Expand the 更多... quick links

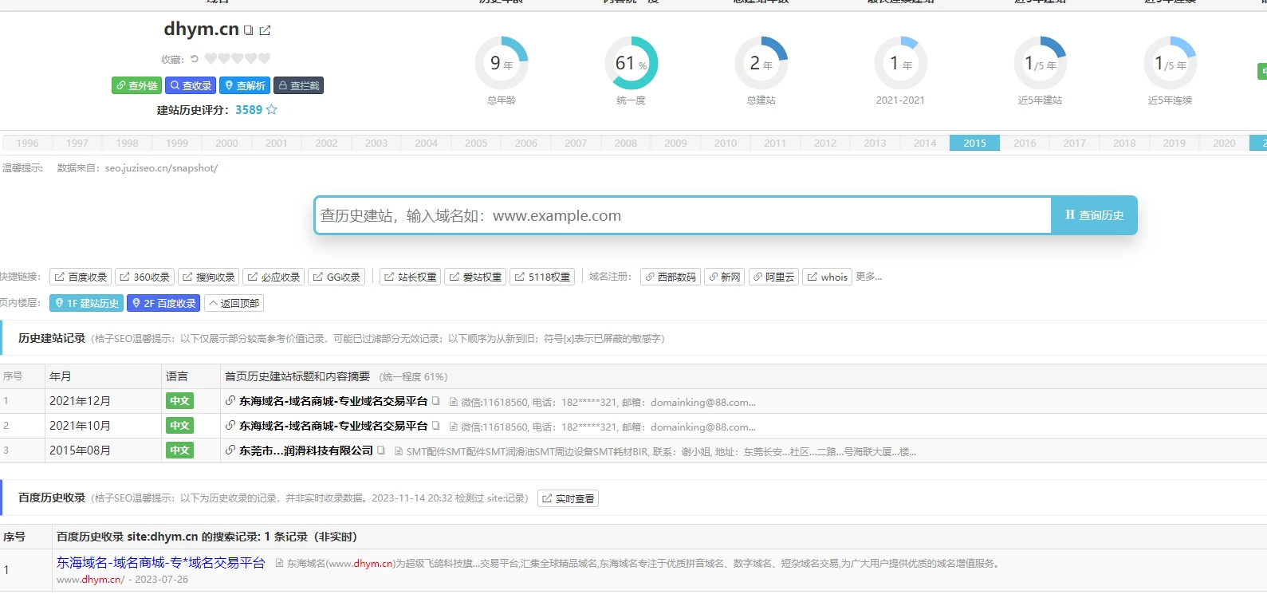click(868, 277)
